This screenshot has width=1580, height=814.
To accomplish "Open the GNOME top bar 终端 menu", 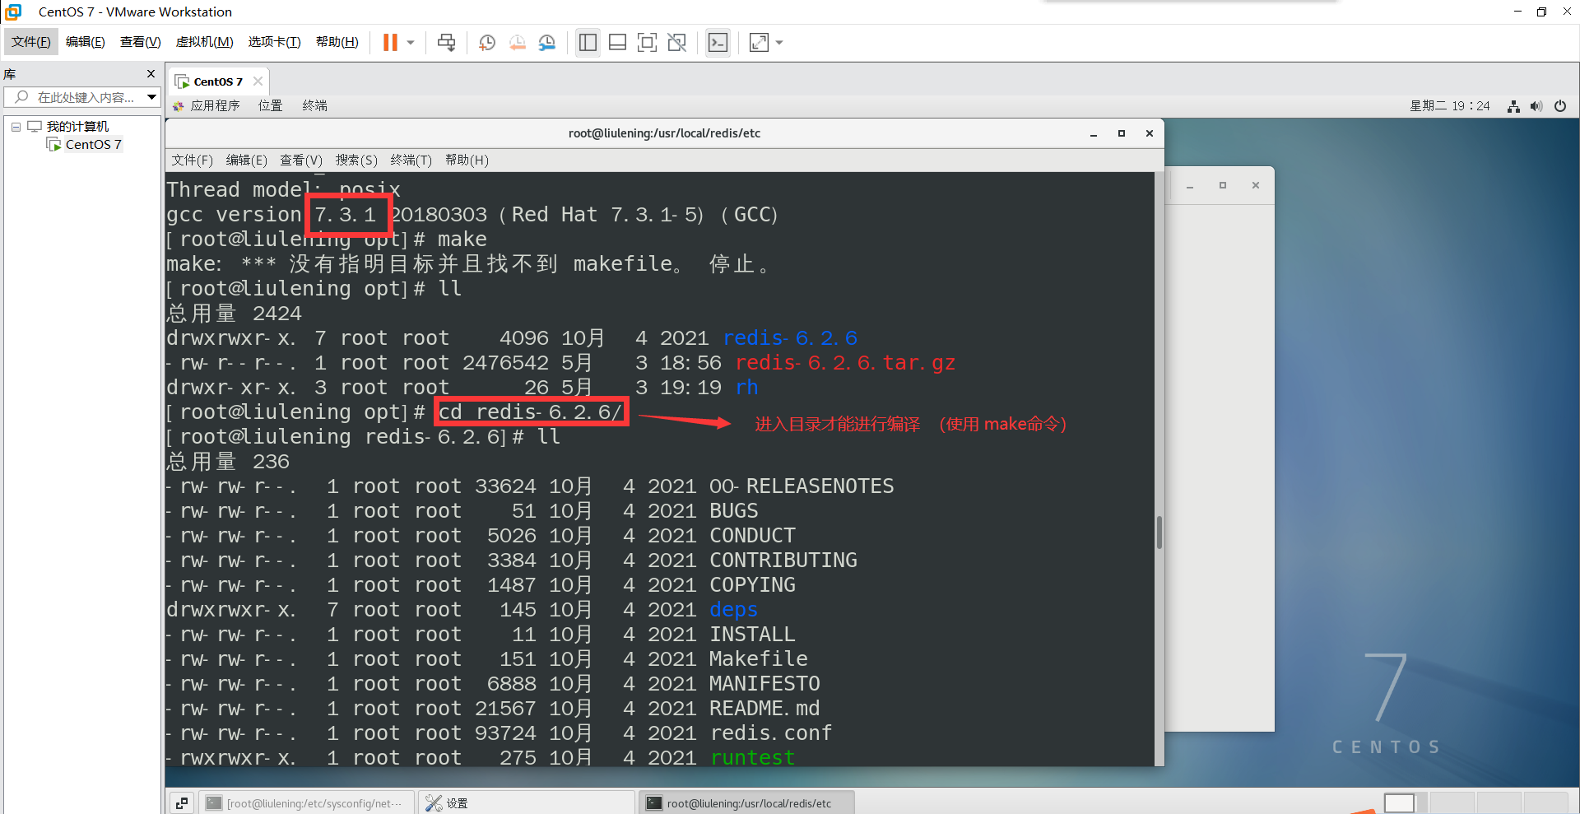I will point(314,105).
